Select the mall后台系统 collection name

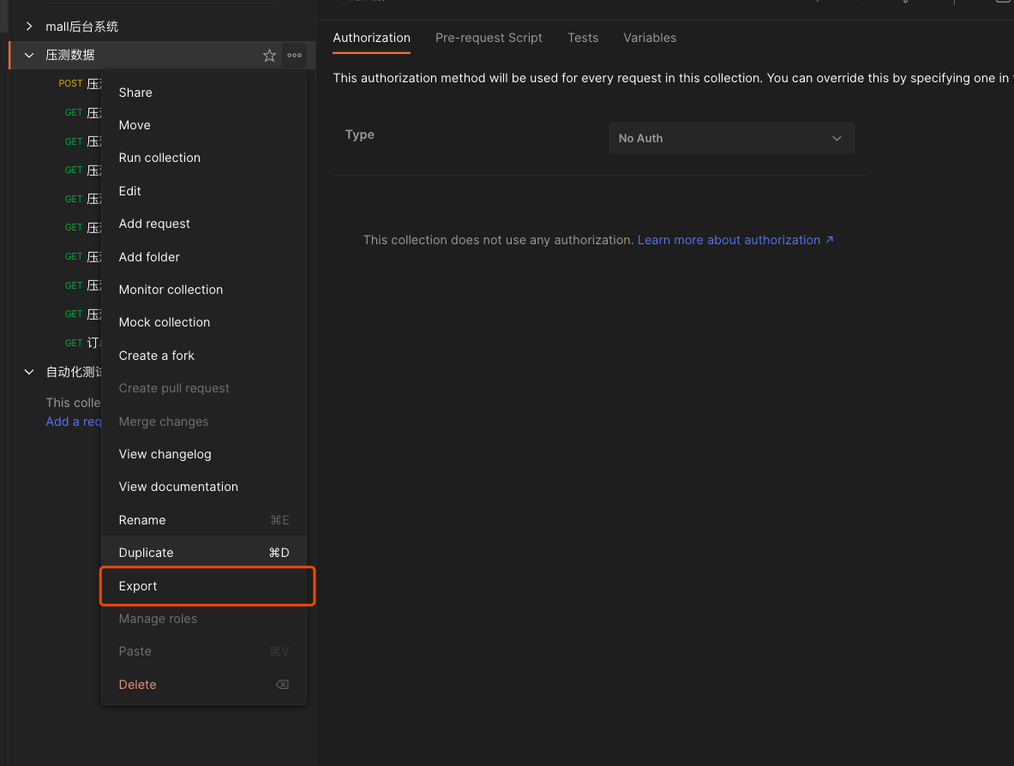[x=81, y=27]
